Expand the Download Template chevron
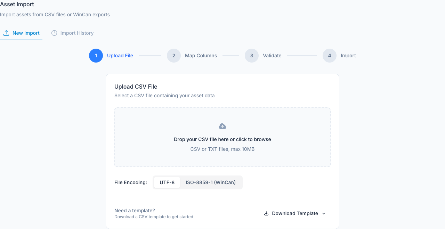The height and width of the screenshot is (229, 445). click(324, 213)
